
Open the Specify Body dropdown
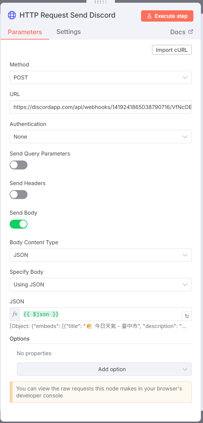point(101,284)
